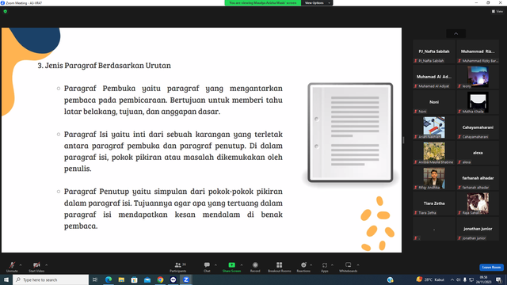Image resolution: width=507 pixels, height=285 pixels.
Task: Open Zoom Apps
Action: 325,267
